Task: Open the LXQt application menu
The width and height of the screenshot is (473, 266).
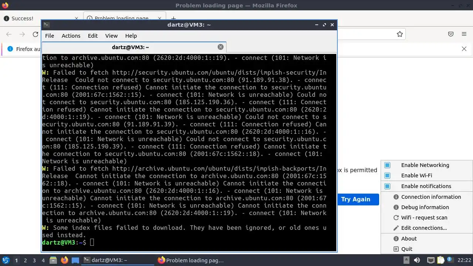Action: 6,260
